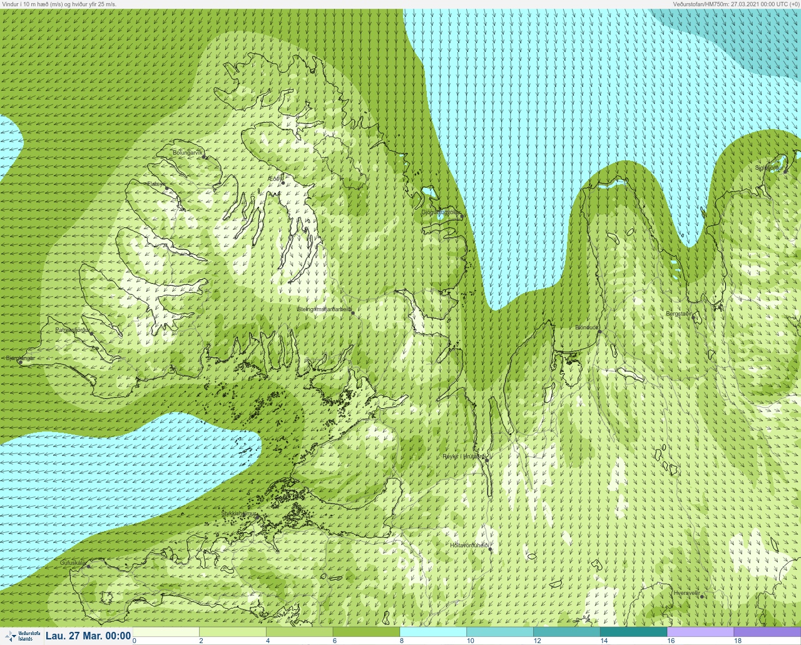Click the Bjargtangar station marker dot
801x645 pixels.
point(21,362)
